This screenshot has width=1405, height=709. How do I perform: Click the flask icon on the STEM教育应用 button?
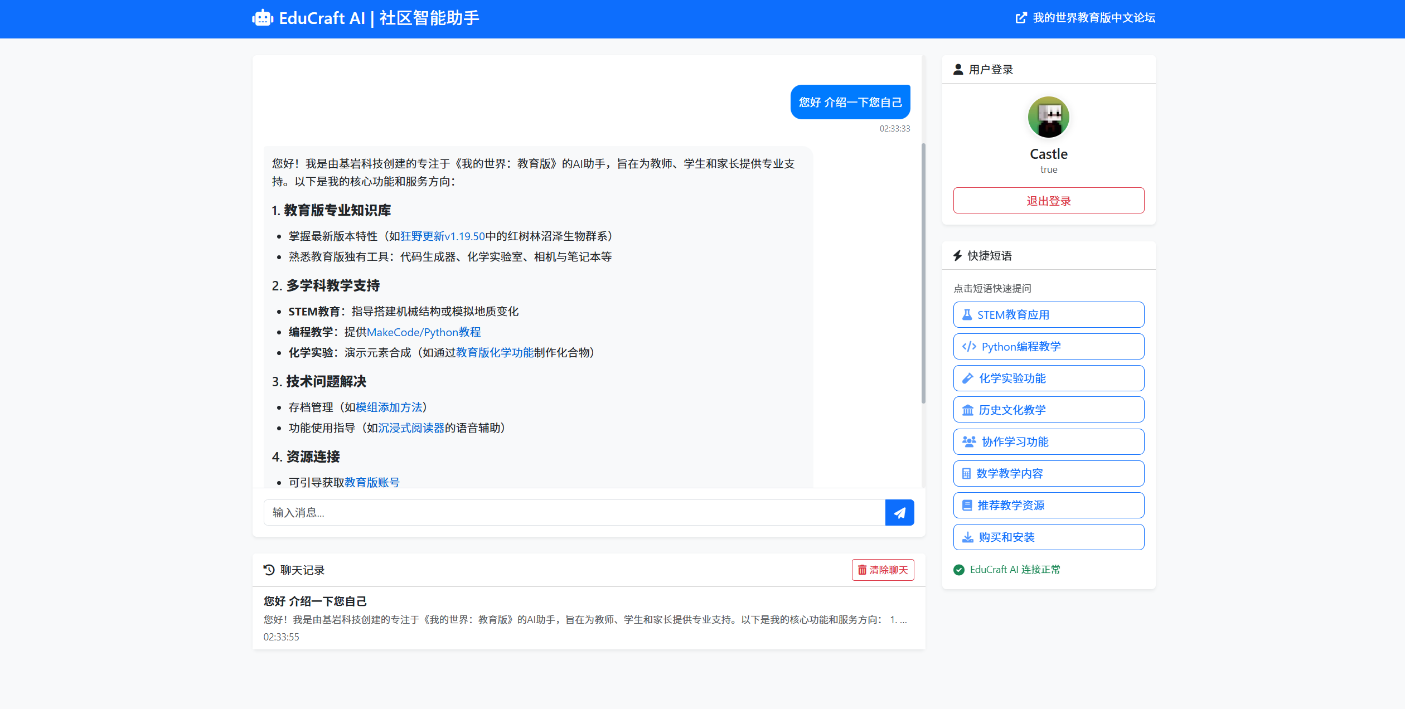(x=967, y=315)
